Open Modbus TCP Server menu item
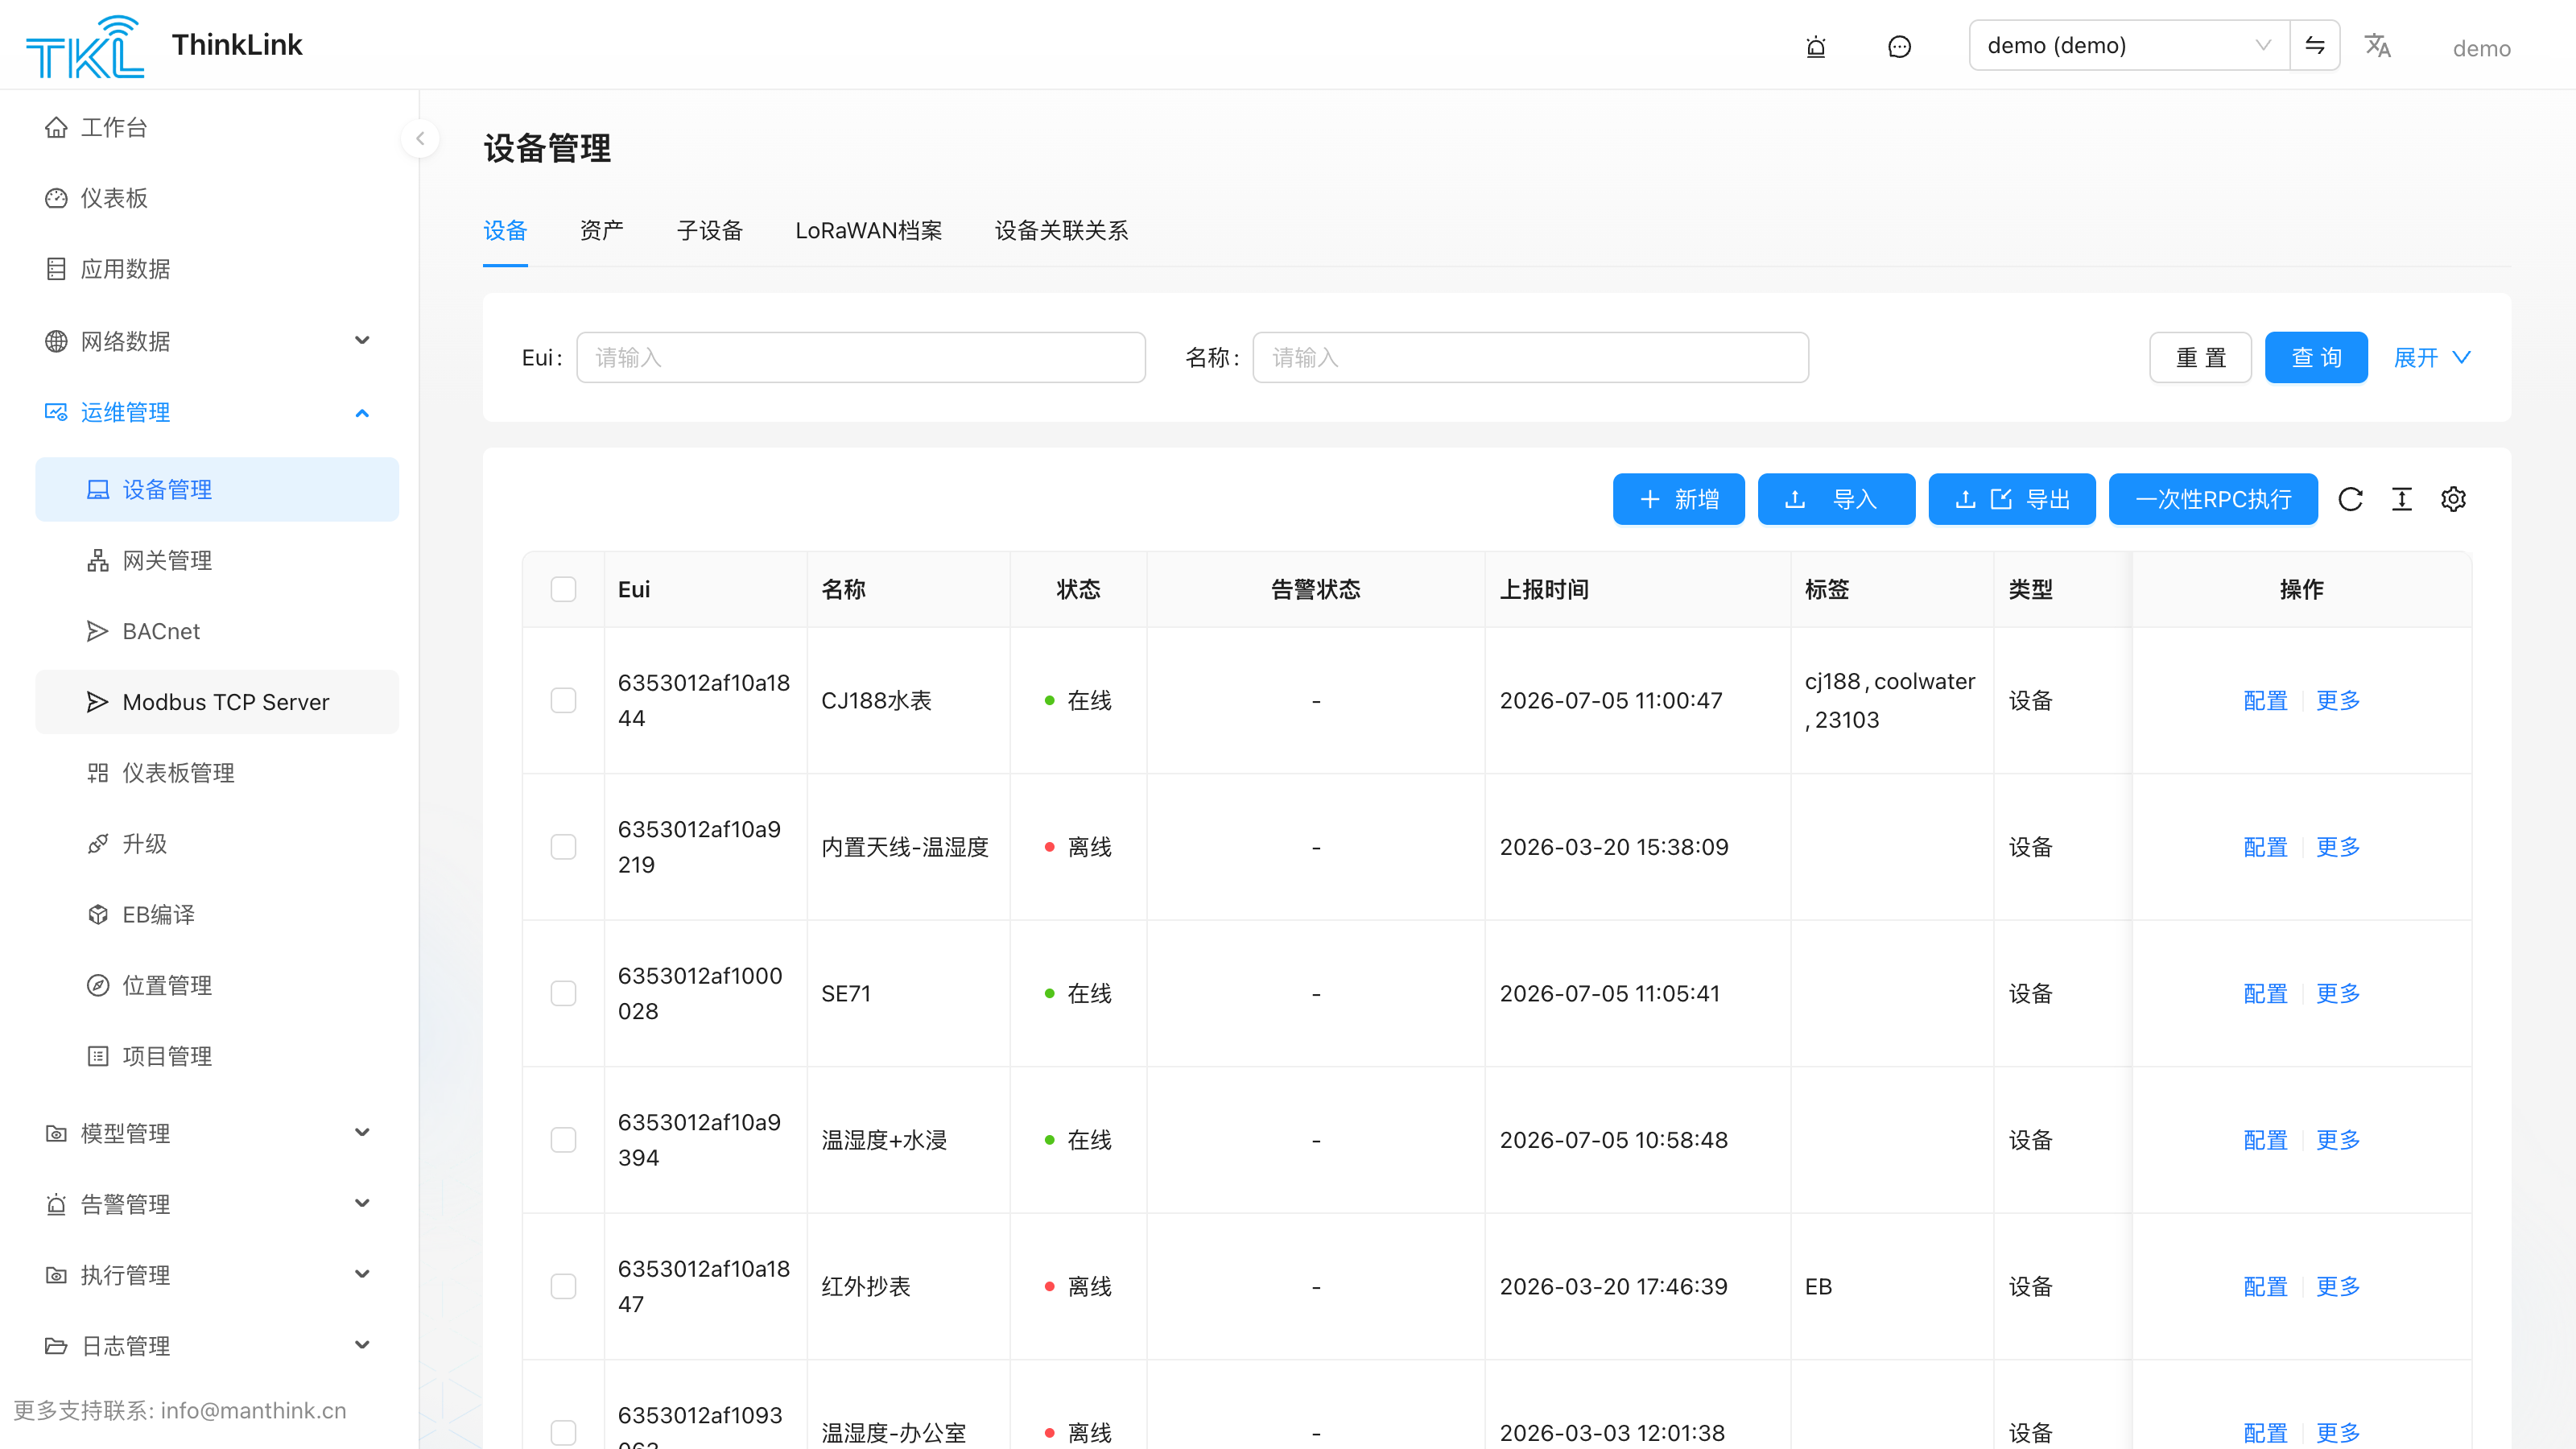Image resolution: width=2576 pixels, height=1449 pixels. pos(217,702)
